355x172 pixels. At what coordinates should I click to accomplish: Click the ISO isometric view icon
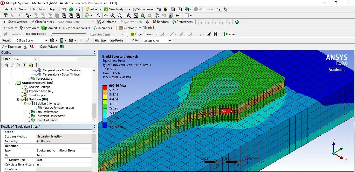click(156, 16)
